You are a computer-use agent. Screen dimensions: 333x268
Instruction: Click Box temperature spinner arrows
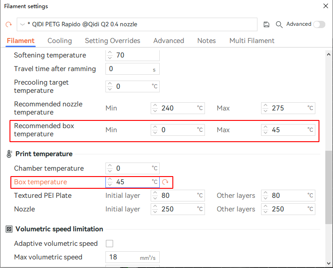coord(110,182)
